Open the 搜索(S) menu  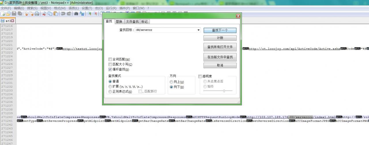(32, 8)
